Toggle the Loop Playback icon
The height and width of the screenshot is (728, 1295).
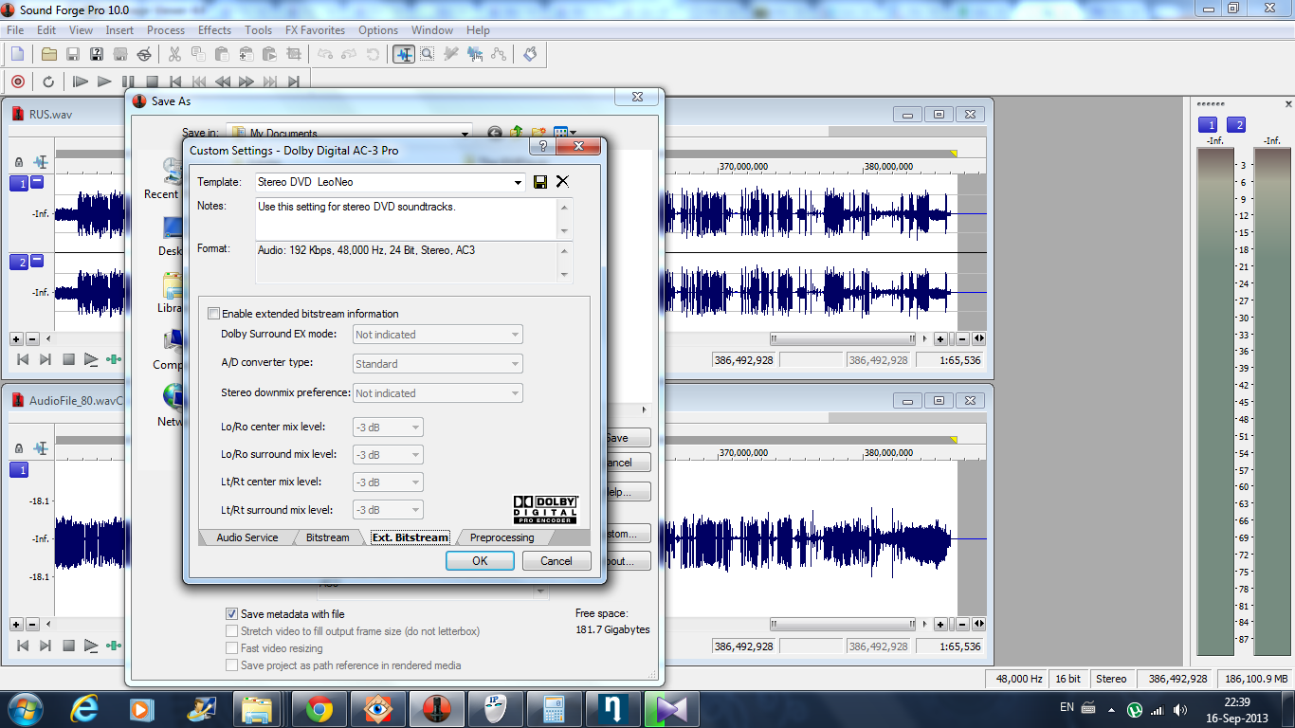pos(48,82)
